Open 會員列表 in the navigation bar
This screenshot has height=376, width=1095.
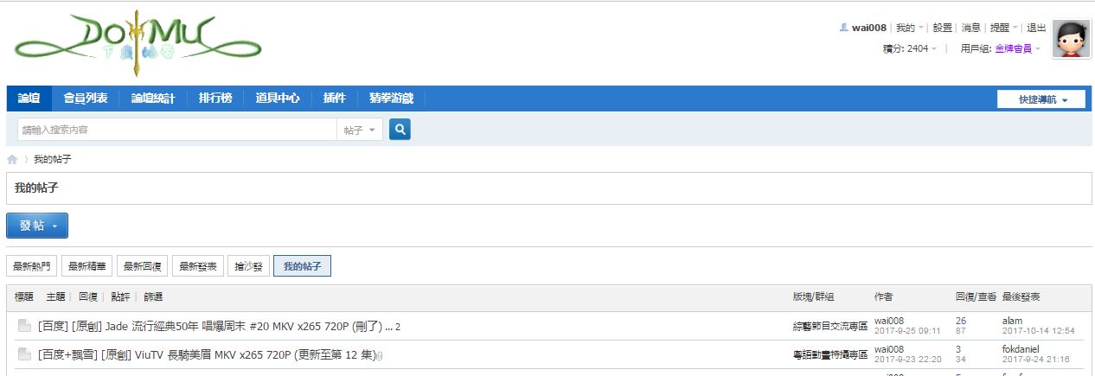click(86, 99)
